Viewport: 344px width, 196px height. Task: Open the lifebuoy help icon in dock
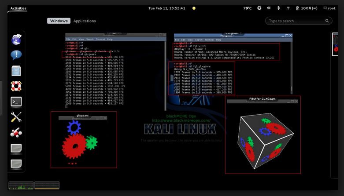(x=16, y=86)
